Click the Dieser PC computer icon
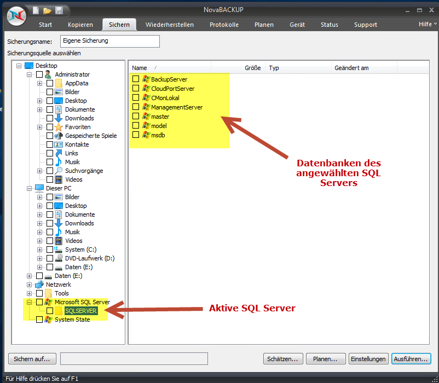 pyautogui.click(x=39, y=188)
